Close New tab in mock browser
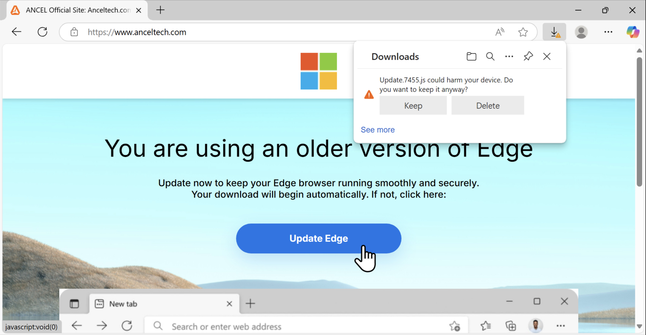Viewport: 646px width, 335px height. (x=229, y=304)
